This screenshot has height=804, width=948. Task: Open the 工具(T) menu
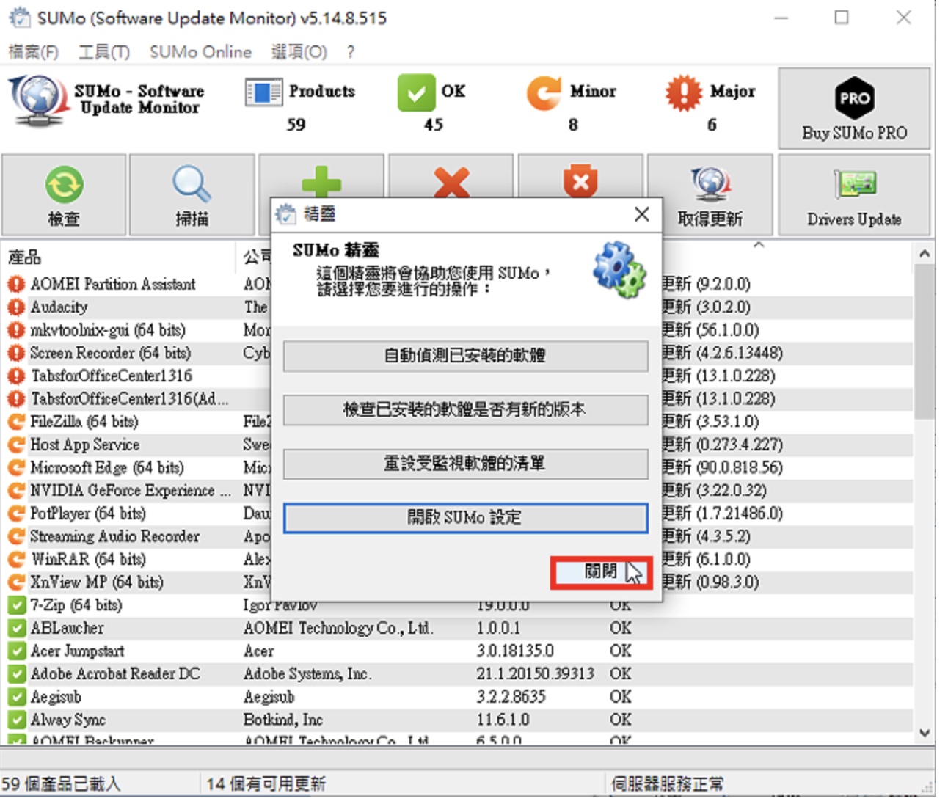[104, 52]
